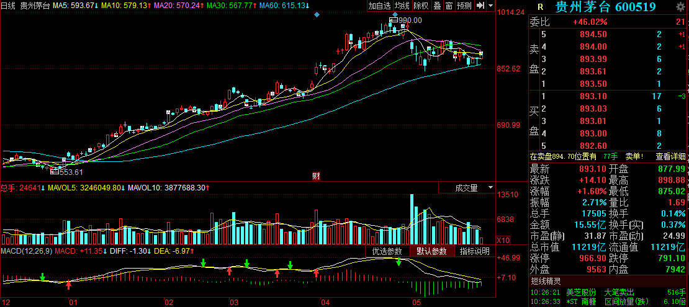Click 加自选 to add to watchlist

point(379,6)
